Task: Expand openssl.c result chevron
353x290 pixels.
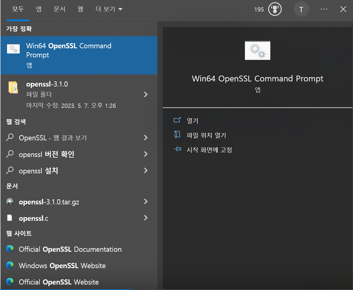Action: (146, 218)
